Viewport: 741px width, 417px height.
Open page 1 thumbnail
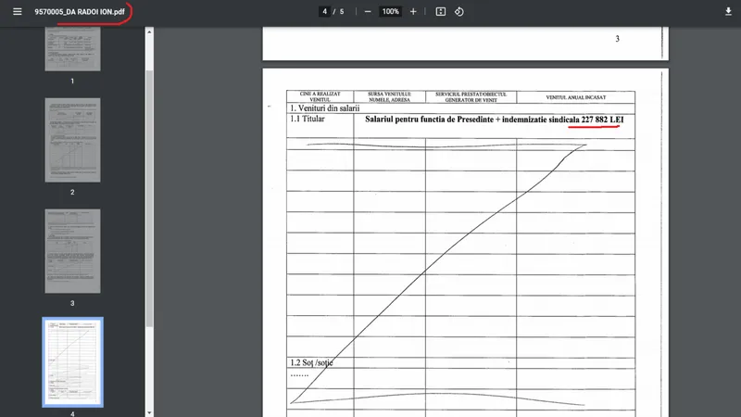click(x=72, y=49)
